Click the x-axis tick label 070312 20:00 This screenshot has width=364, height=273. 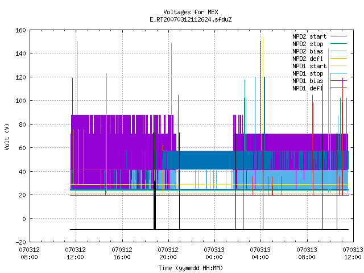(168, 254)
